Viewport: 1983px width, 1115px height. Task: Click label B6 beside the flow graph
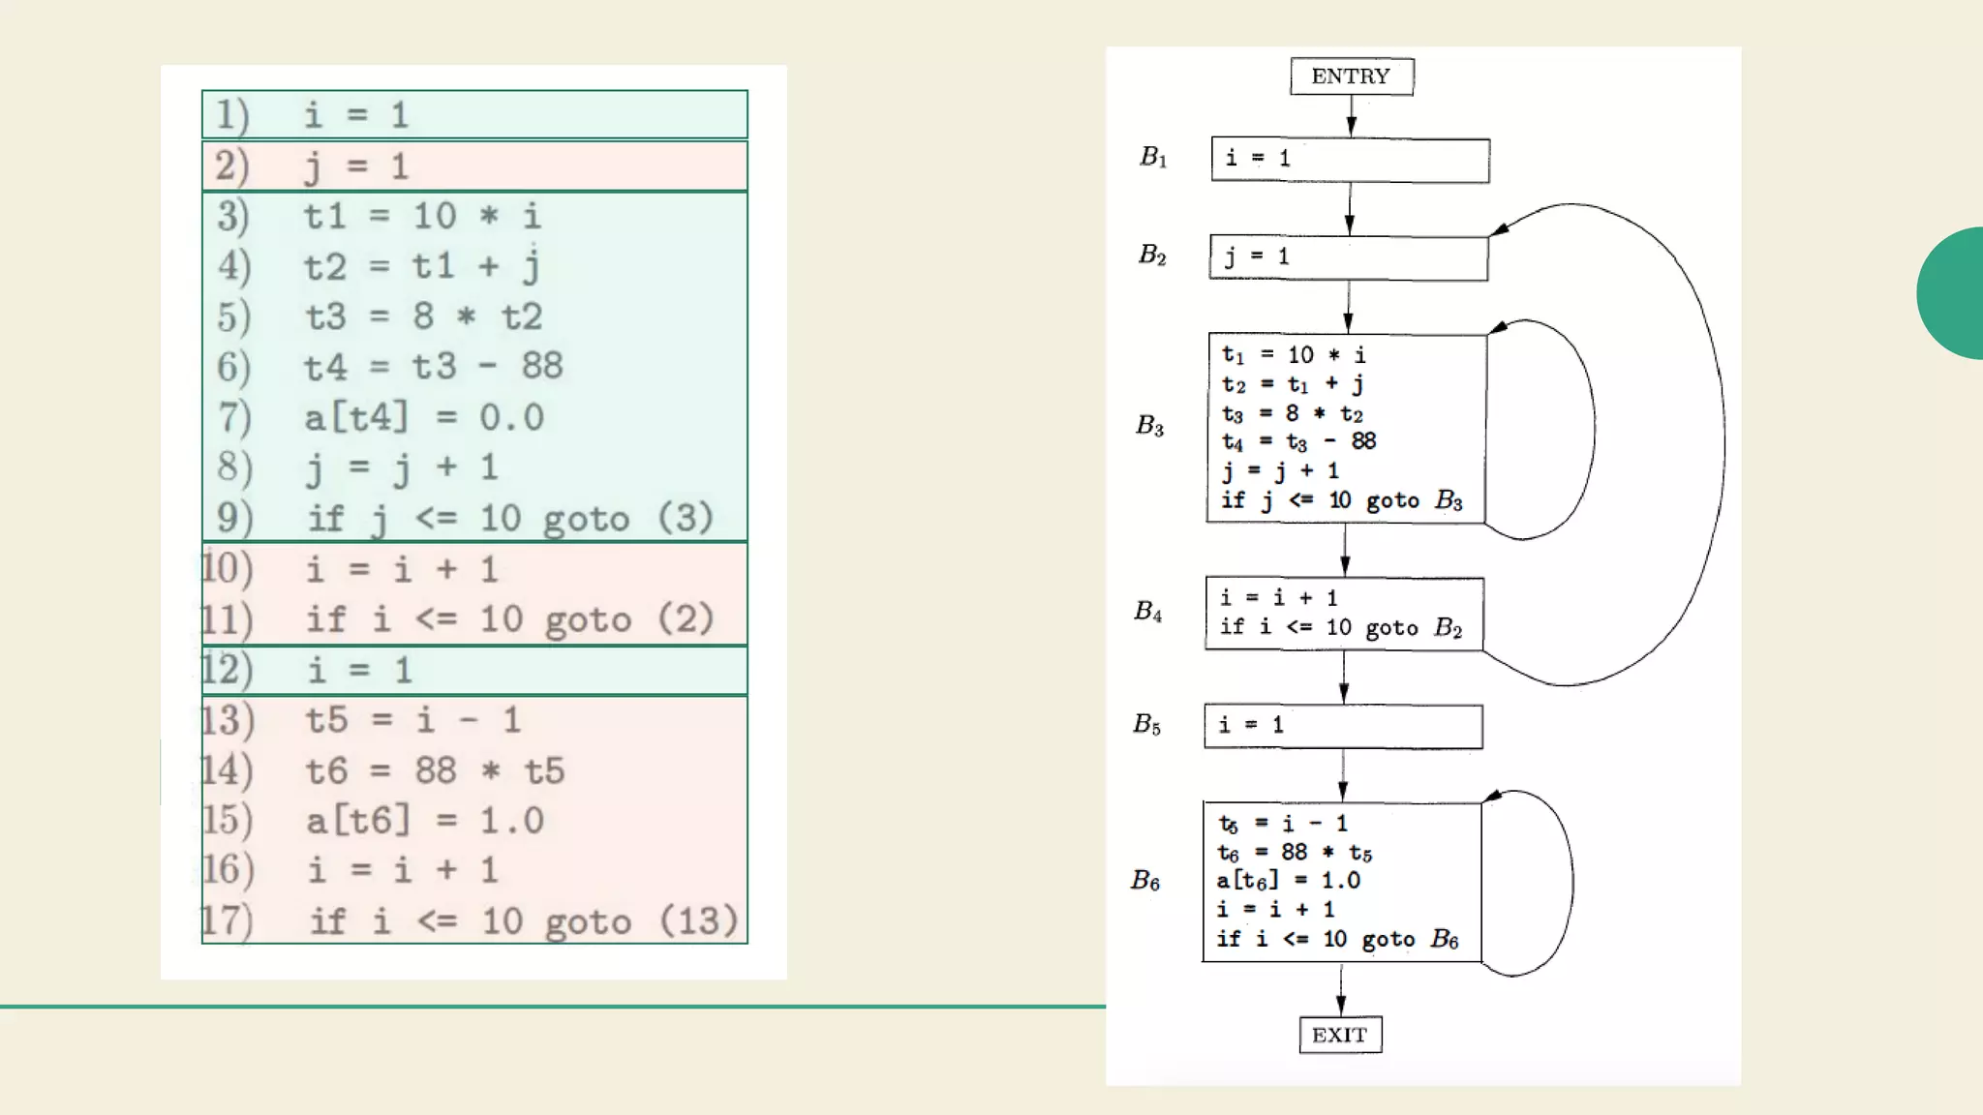1145,881
